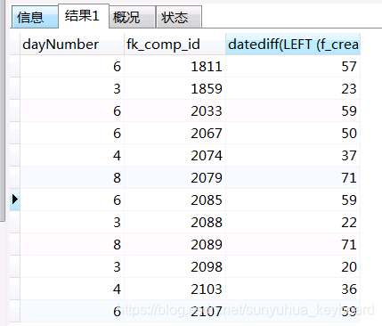Click datediff value 59 in row 2085
Screen dimensions: 382x326
tap(293, 200)
